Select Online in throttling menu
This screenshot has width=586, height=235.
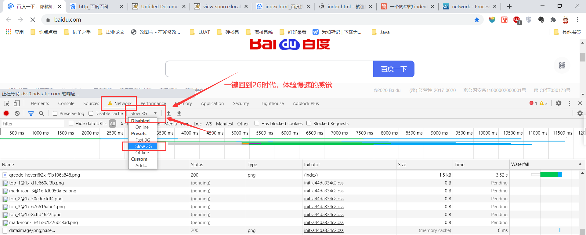tap(142, 127)
